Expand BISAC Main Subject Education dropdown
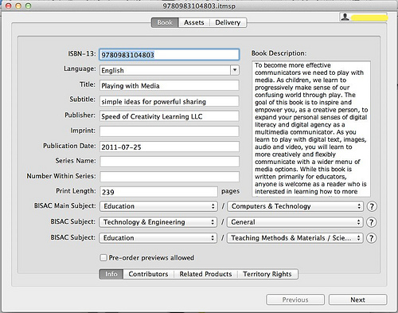This screenshot has height=313, width=398. pos(158,206)
